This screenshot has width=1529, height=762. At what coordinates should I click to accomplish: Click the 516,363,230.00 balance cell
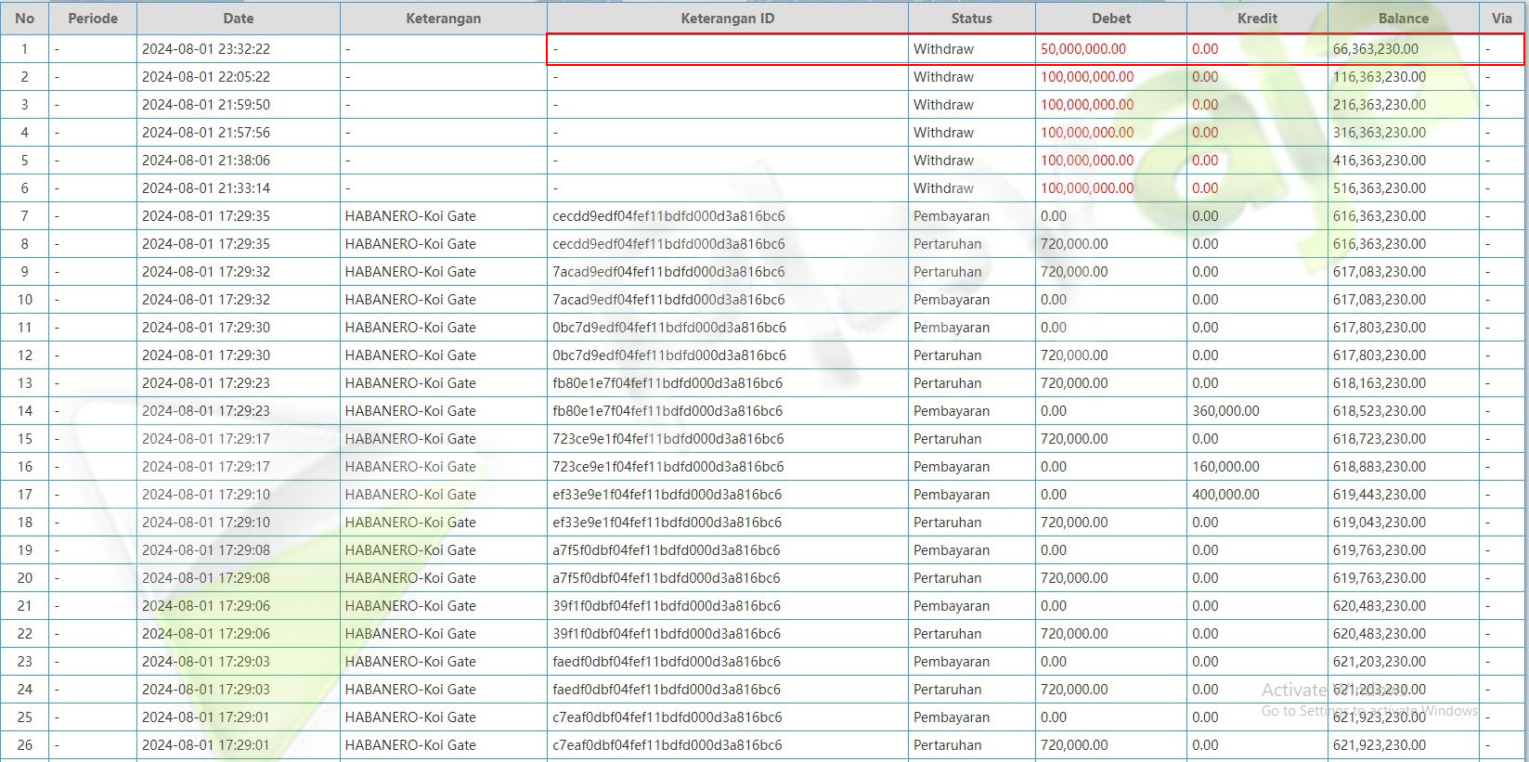point(1379,188)
